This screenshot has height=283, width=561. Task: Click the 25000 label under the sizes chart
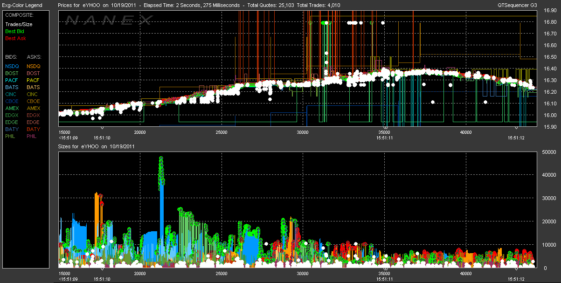coord(222,274)
